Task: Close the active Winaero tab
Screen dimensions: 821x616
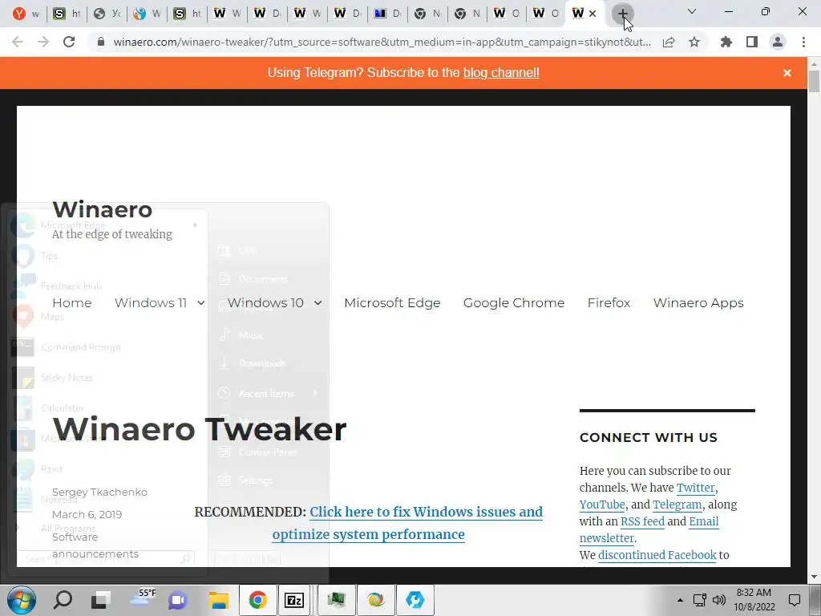Action: pos(592,14)
